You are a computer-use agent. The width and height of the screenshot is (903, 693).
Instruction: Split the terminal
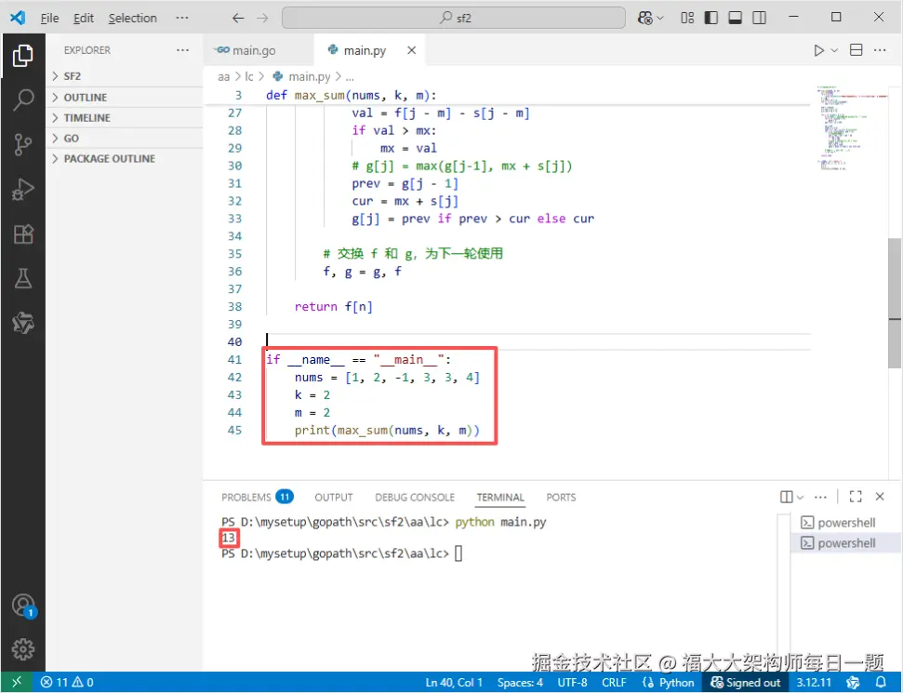coord(786,497)
